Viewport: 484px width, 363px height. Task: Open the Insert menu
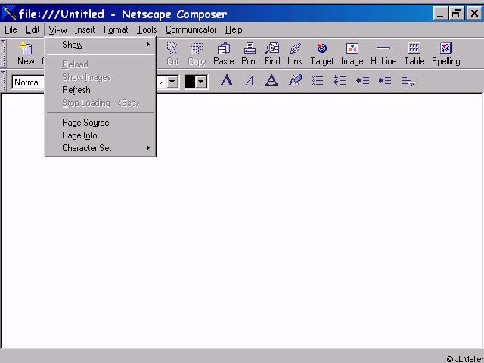pyautogui.click(x=85, y=29)
